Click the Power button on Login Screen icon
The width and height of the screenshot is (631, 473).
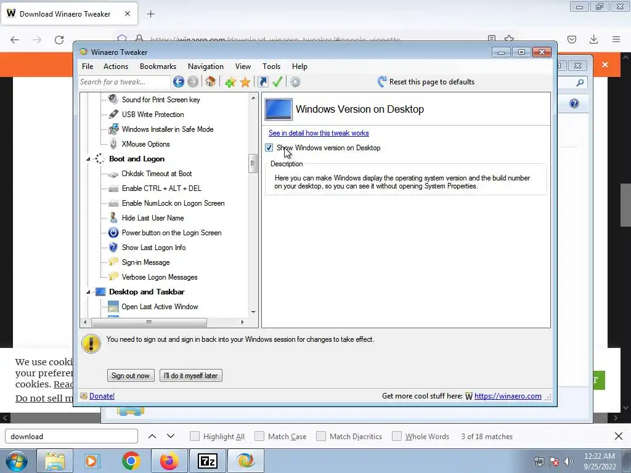(x=113, y=232)
